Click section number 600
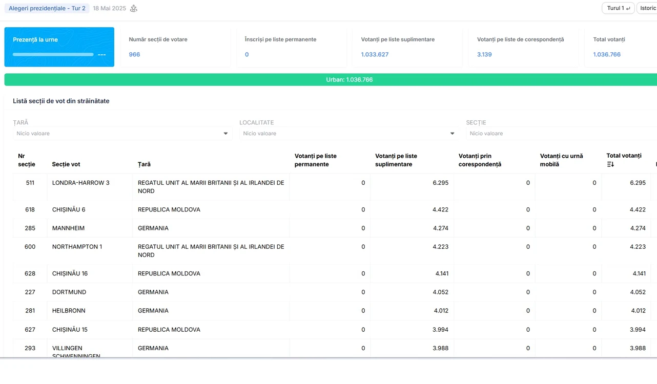Screen dimensions: 657x384 (x=30, y=247)
